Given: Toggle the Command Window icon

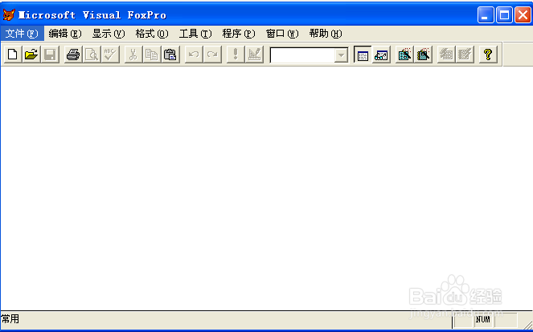Looking at the screenshot, I should point(363,55).
